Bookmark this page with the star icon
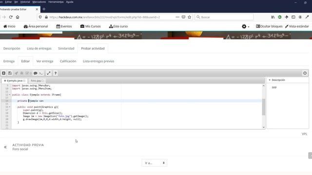 pyautogui.click(x=190, y=17)
